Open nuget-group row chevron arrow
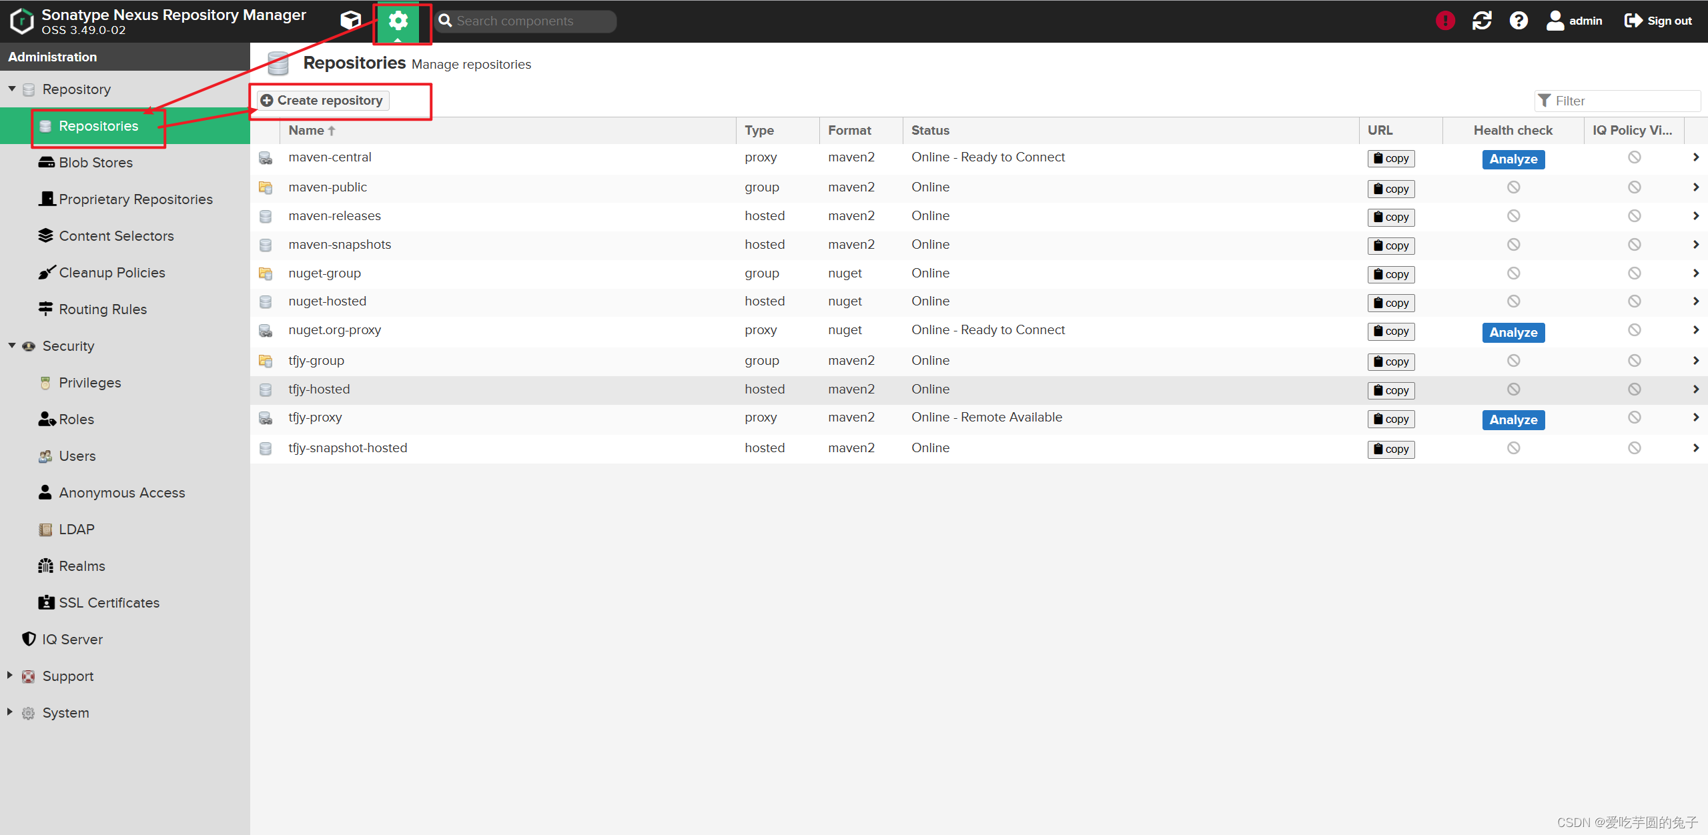Viewport: 1708px width, 835px height. pyautogui.click(x=1695, y=273)
